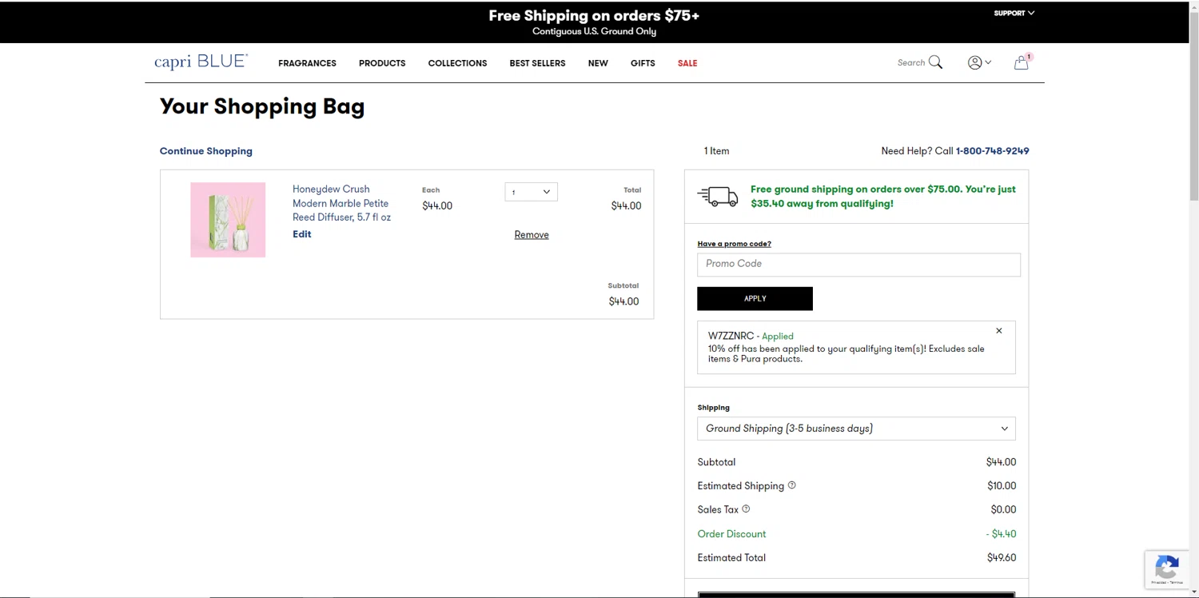Open the Honeydew Crush diffuser product thumbnail
The width and height of the screenshot is (1199, 598).
(228, 220)
